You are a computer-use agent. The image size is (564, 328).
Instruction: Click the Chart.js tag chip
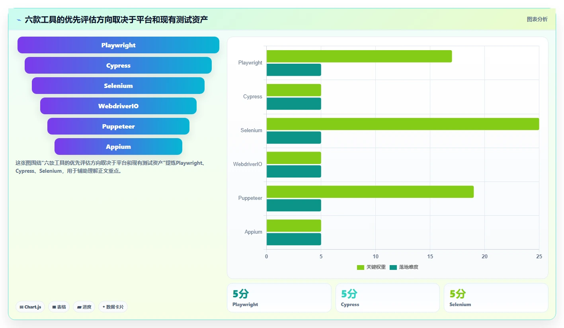pyautogui.click(x=30, y=307)
